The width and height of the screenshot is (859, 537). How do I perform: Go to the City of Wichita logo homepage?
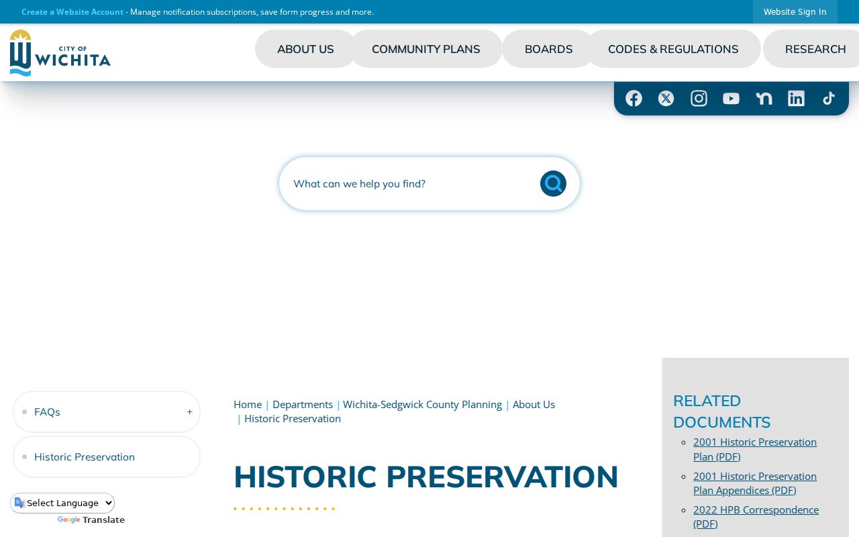coord(60,53)
